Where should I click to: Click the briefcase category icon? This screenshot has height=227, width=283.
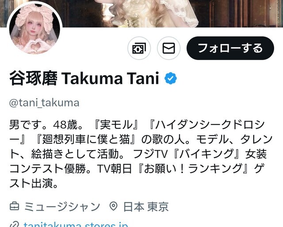click(x=14, y=206)
